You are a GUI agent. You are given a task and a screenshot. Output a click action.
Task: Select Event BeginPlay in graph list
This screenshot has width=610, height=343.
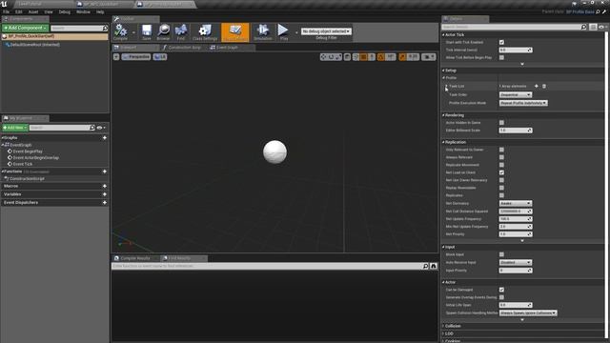coord(28,151)
